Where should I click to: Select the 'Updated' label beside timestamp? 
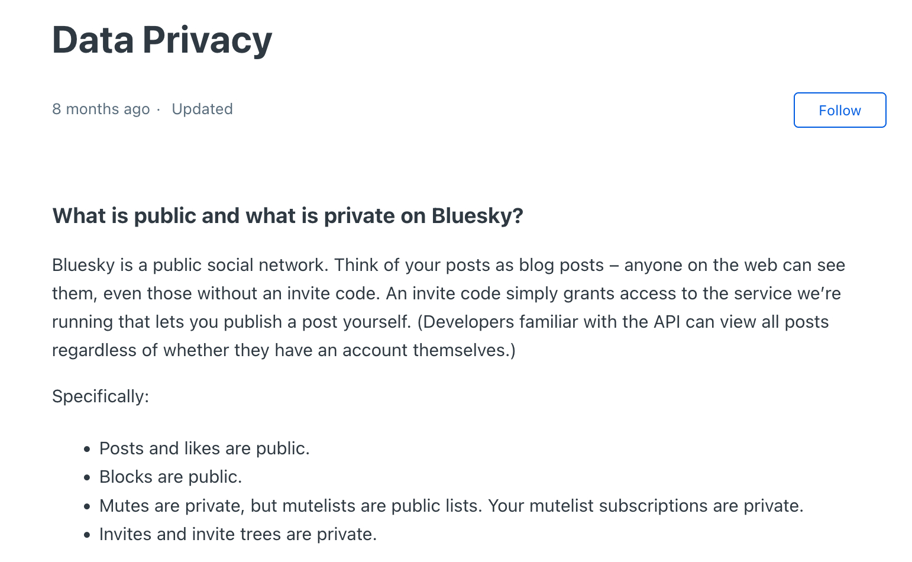click(202, 109)
